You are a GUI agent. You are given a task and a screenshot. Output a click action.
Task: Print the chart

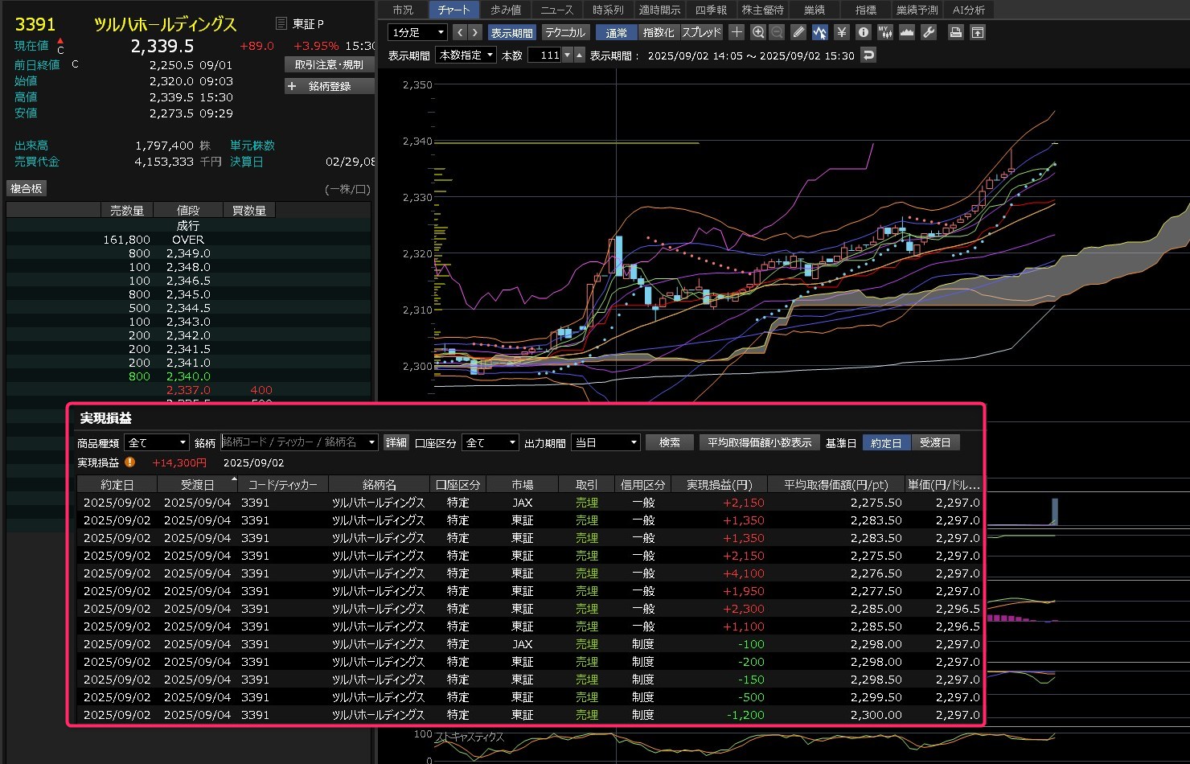point(955,32)
